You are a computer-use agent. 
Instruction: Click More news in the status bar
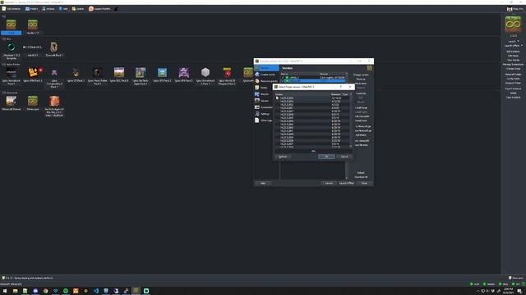coord(516,278)
